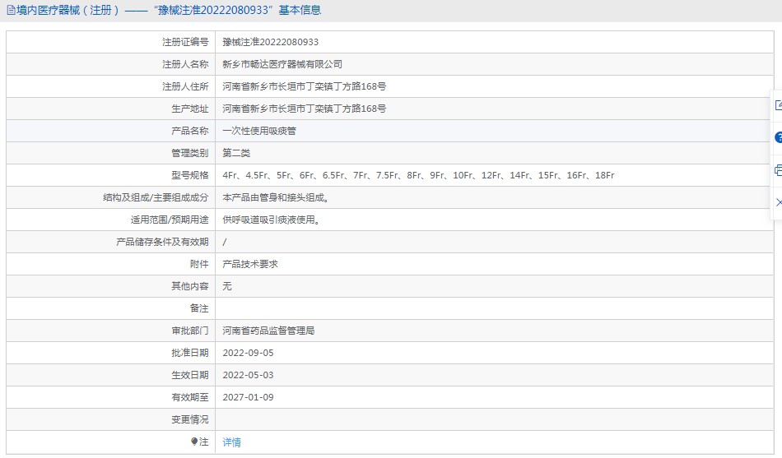Click the 生产地址 address value

pyautogui.click(x=305, y=109)
